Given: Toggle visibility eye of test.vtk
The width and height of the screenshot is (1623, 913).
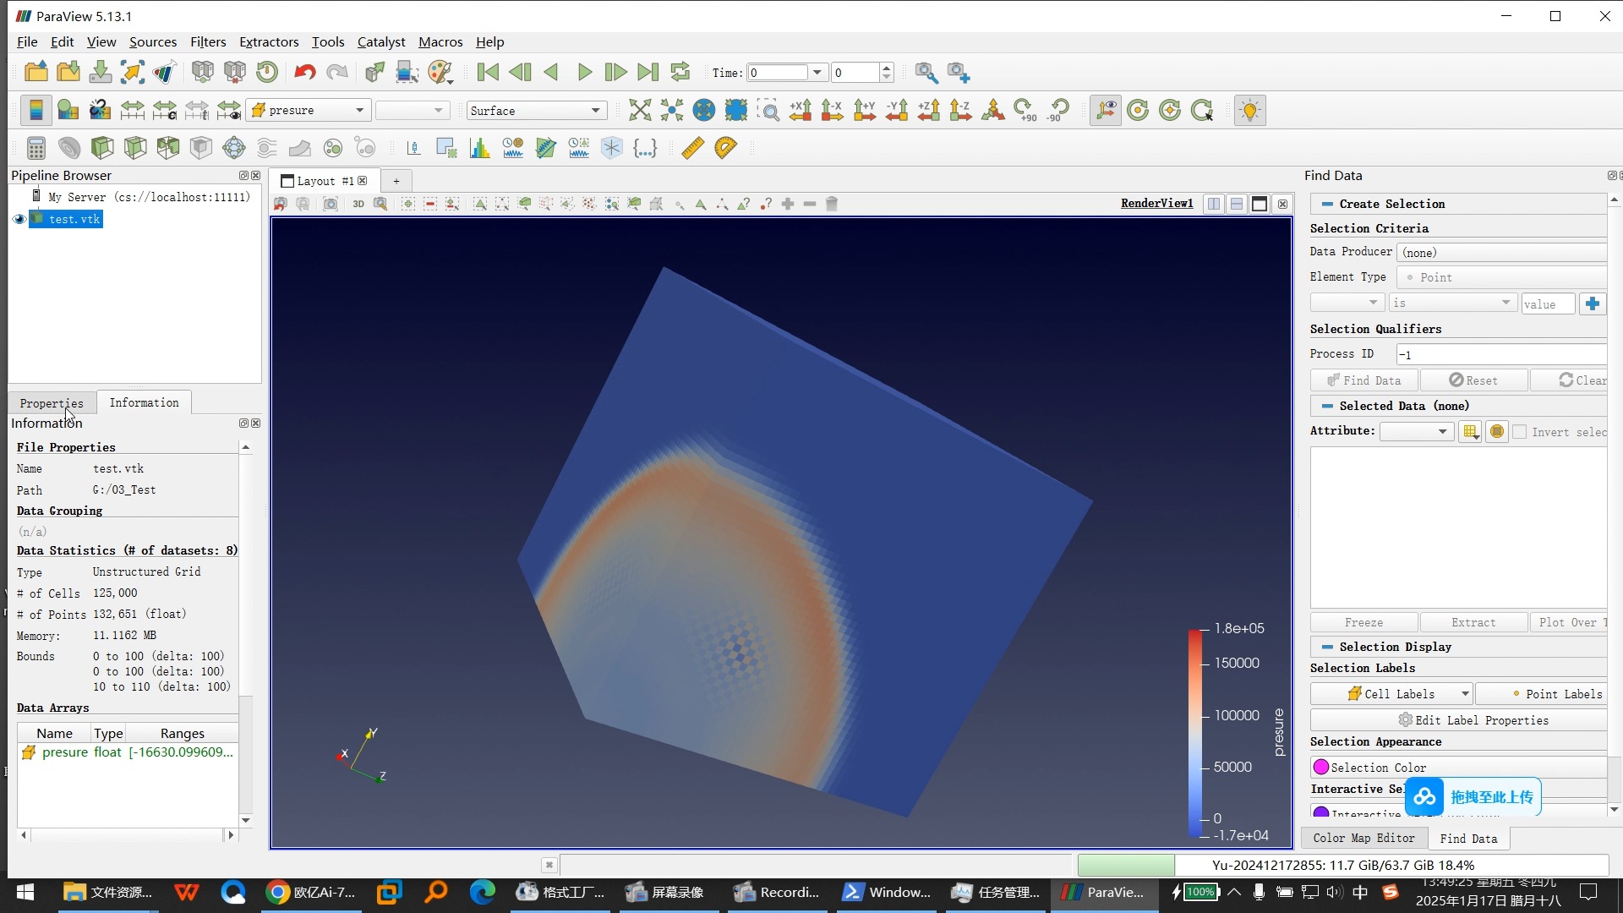Looking at the screenshot, I should pos(19,219).
